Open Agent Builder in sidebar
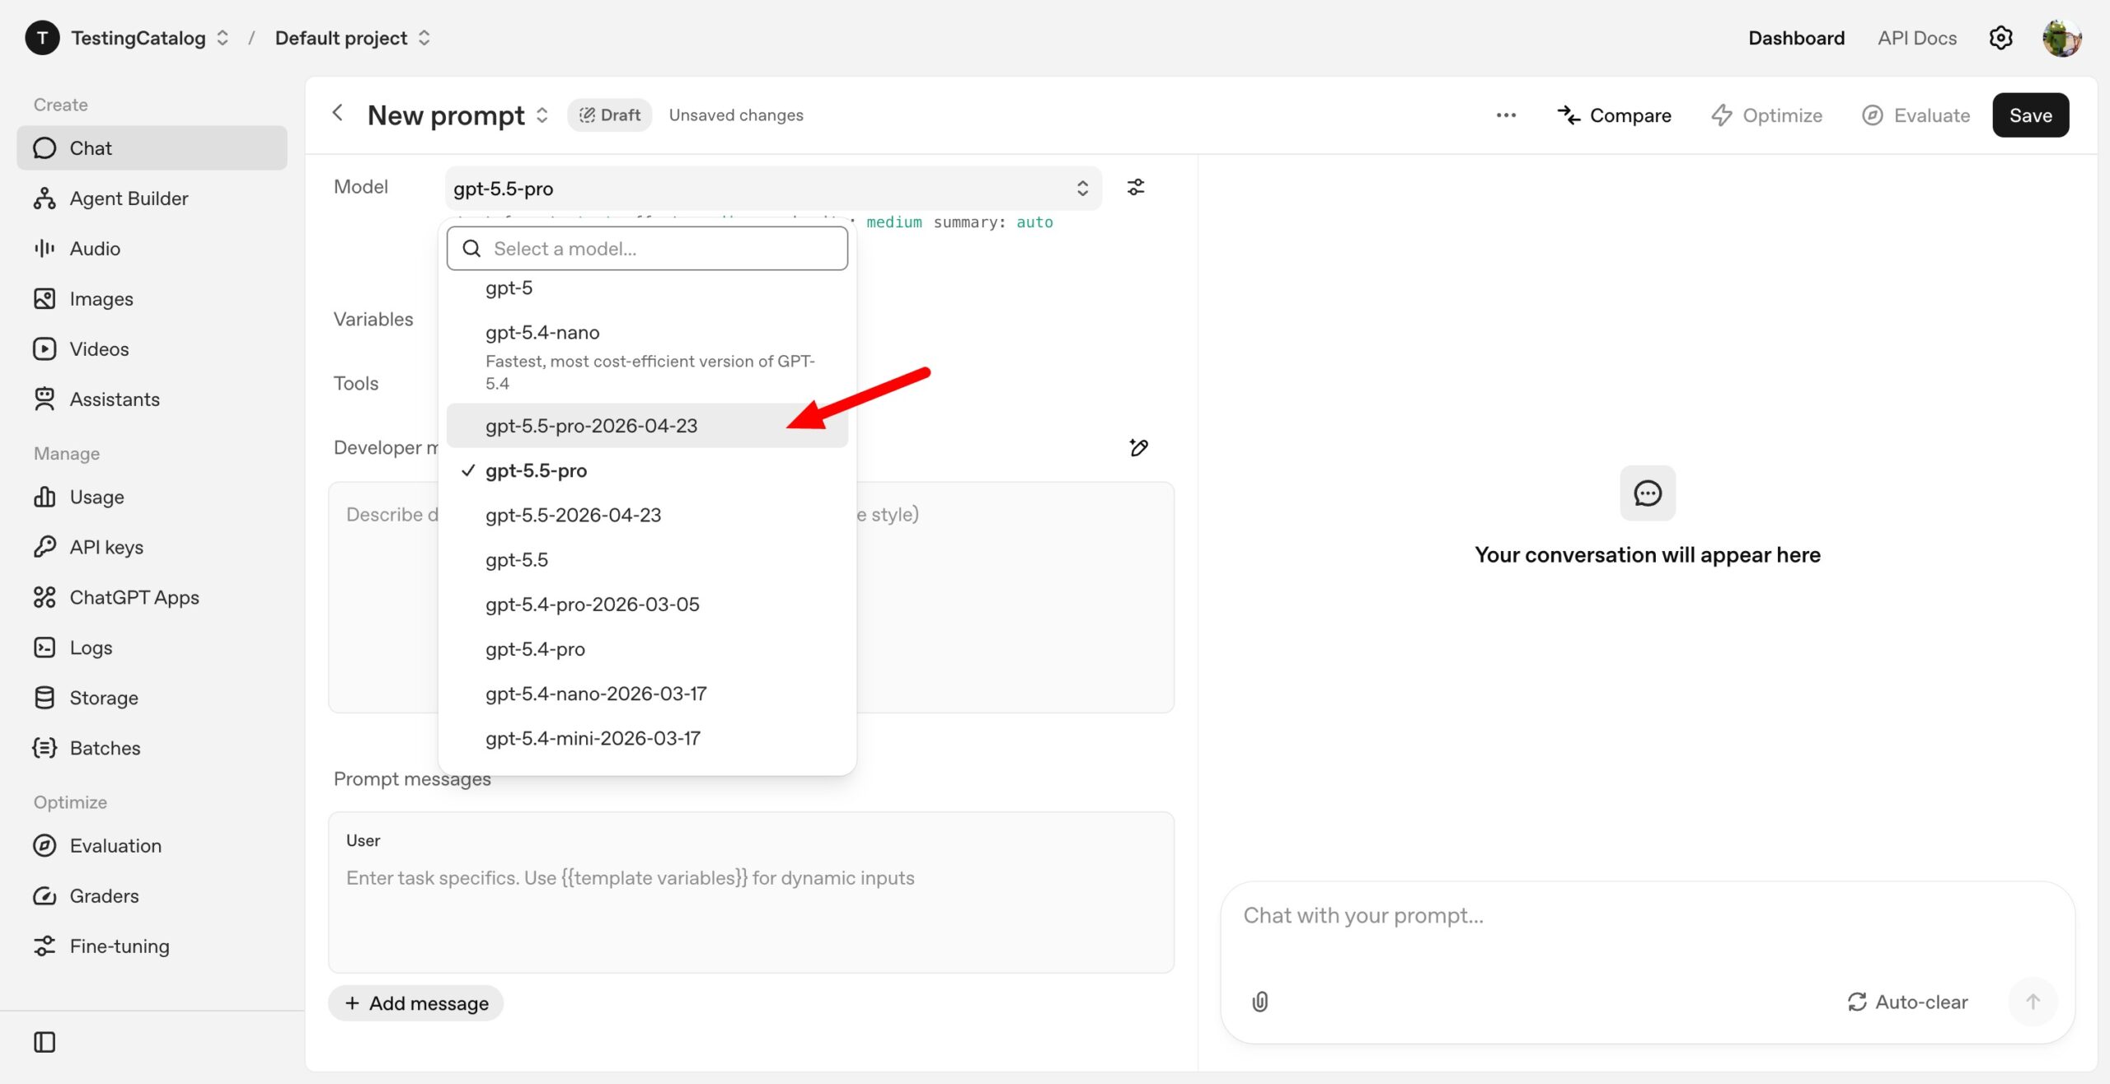The image size is (2110, 1084). coord(129,199)
